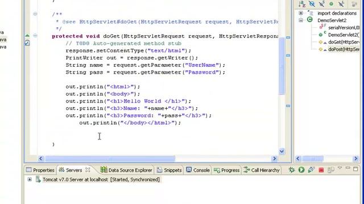Select doPost method in Outline
Viewport: 364px width, 204px height.
344,49
